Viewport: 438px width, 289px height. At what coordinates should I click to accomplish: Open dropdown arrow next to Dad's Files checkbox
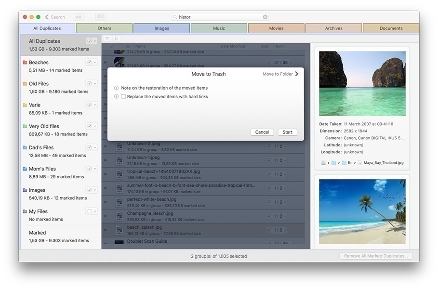[95, 148]
